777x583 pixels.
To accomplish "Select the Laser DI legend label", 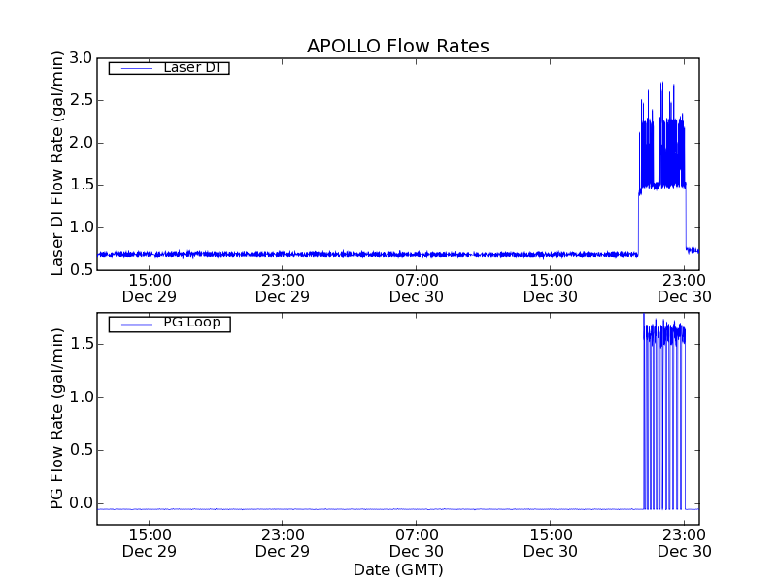I will [x=190, y=67].
